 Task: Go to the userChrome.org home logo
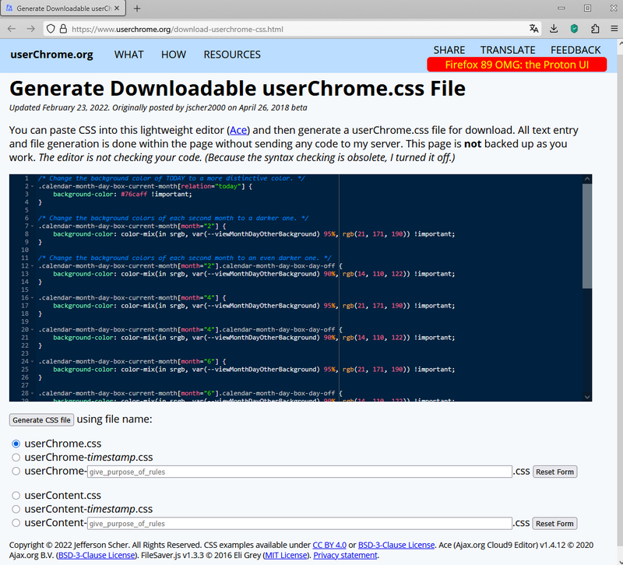pyautogui.click(x=51, y=54)
